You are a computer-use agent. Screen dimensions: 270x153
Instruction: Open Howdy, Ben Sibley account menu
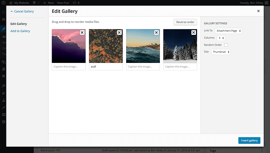pos(254,3)
